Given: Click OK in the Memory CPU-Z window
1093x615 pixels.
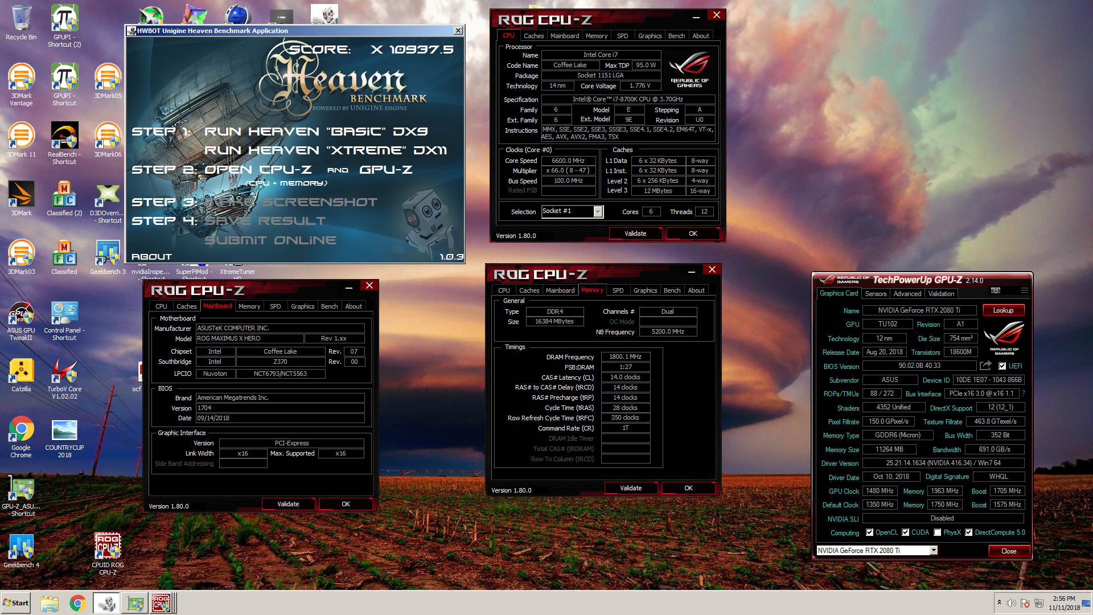Looking at the screenshot, I should click(x=688, y=488).
